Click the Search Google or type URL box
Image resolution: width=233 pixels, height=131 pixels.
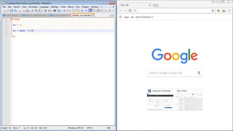pos(175,73)
